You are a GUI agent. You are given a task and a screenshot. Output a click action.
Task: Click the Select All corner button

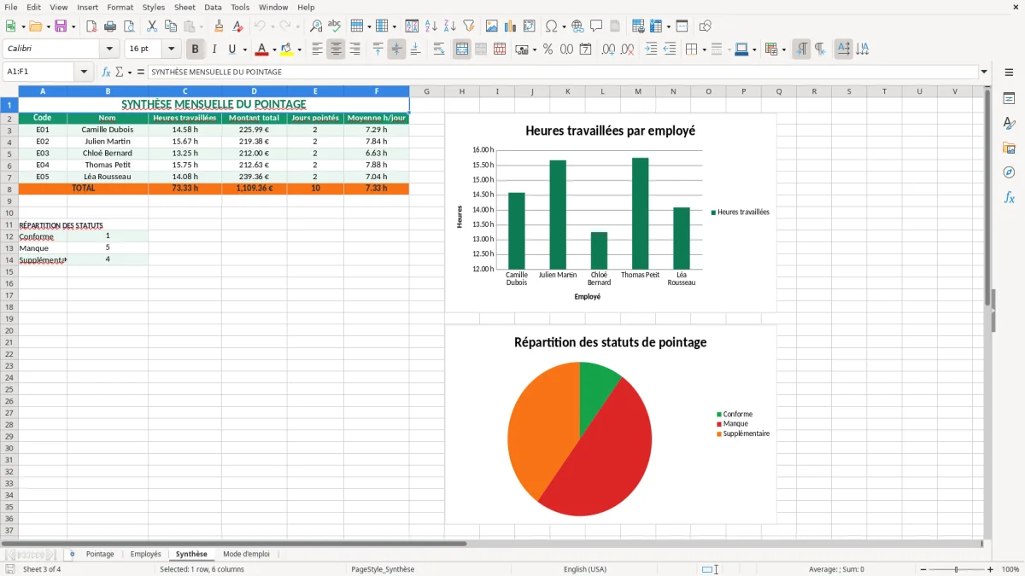[9, 91]
